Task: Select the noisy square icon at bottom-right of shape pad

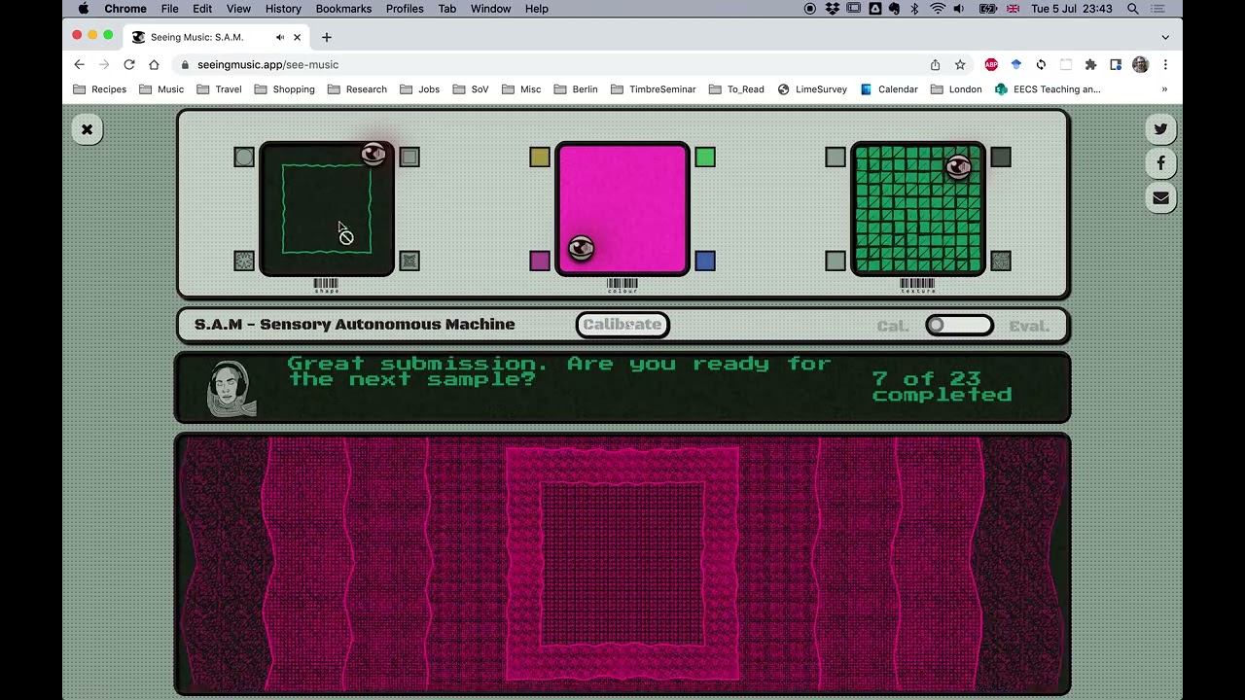Action: tap(409, 261)
